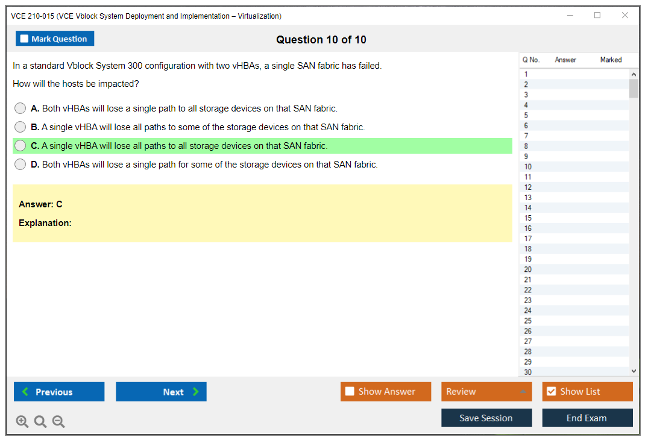Maximize the VCE exam window
Image resolution: width=648 pixels, height=443 pixels.
pos(597,16)
